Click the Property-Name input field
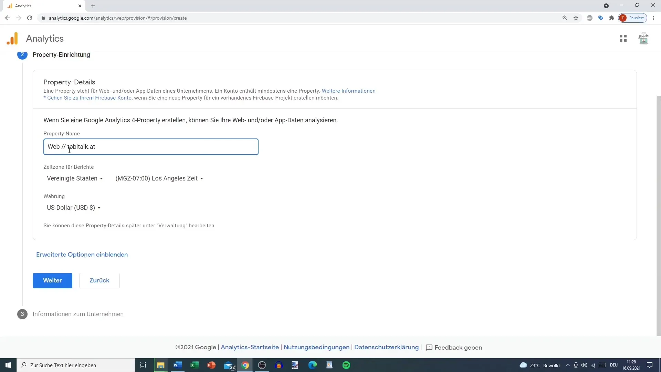Screen dimensions: 661x372 tap(151, 146)
